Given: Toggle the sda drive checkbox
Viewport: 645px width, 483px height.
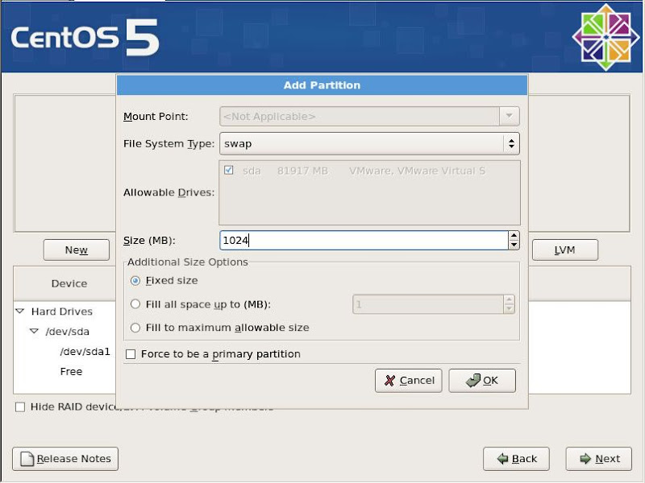Looking at the screenshot, I should tap(229, 171).
